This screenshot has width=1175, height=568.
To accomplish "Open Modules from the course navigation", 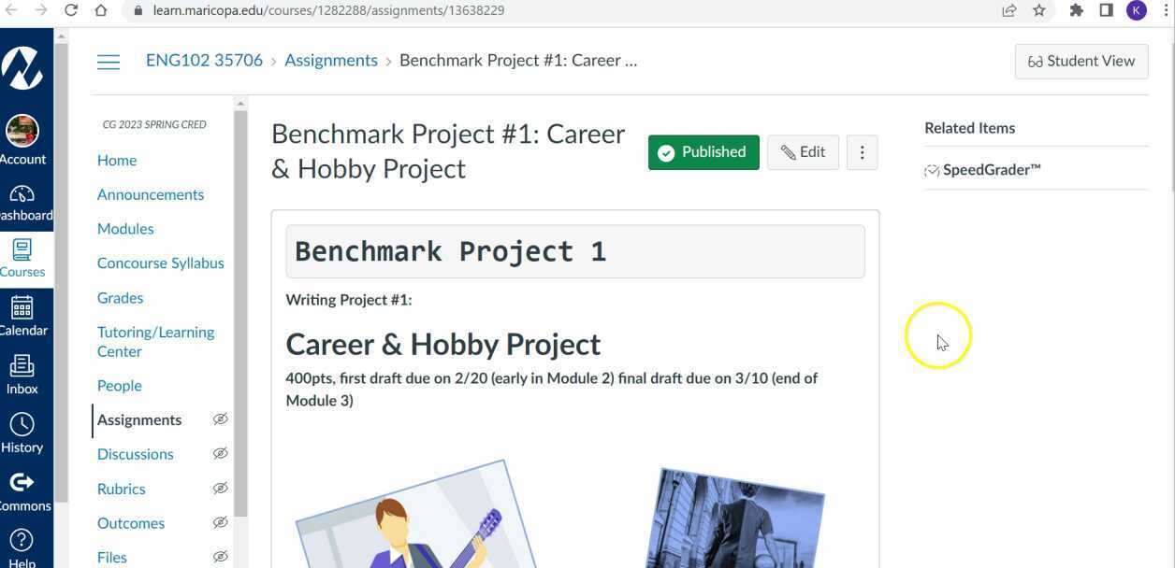I will point(124,228).
